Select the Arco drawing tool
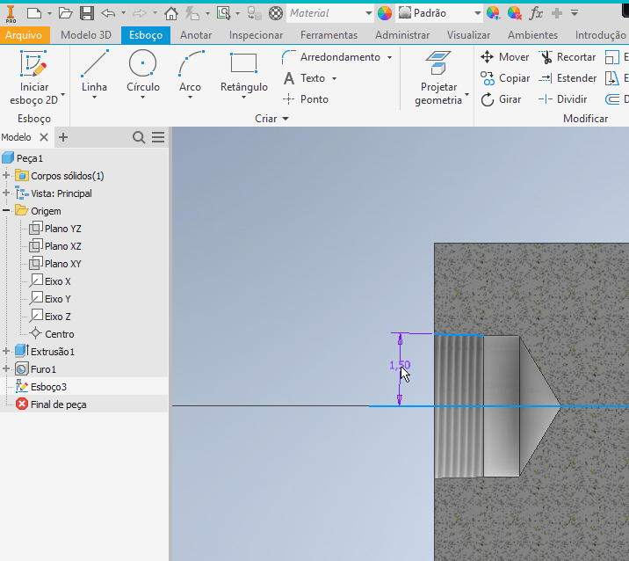The height and width of the screenshot is (561, 629). [x=190, y=70]
